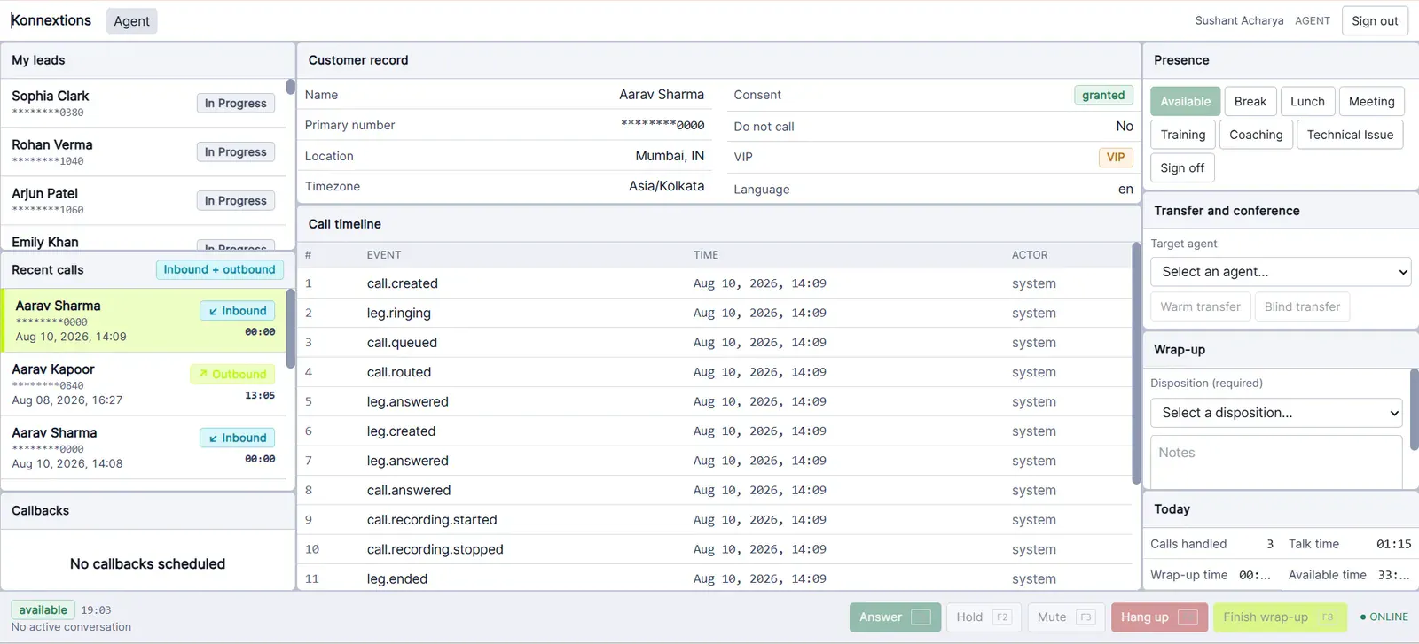Select the Sophia Clark lead
Image resolution: width=1419 pixels, height=644 pixels.
144,104
